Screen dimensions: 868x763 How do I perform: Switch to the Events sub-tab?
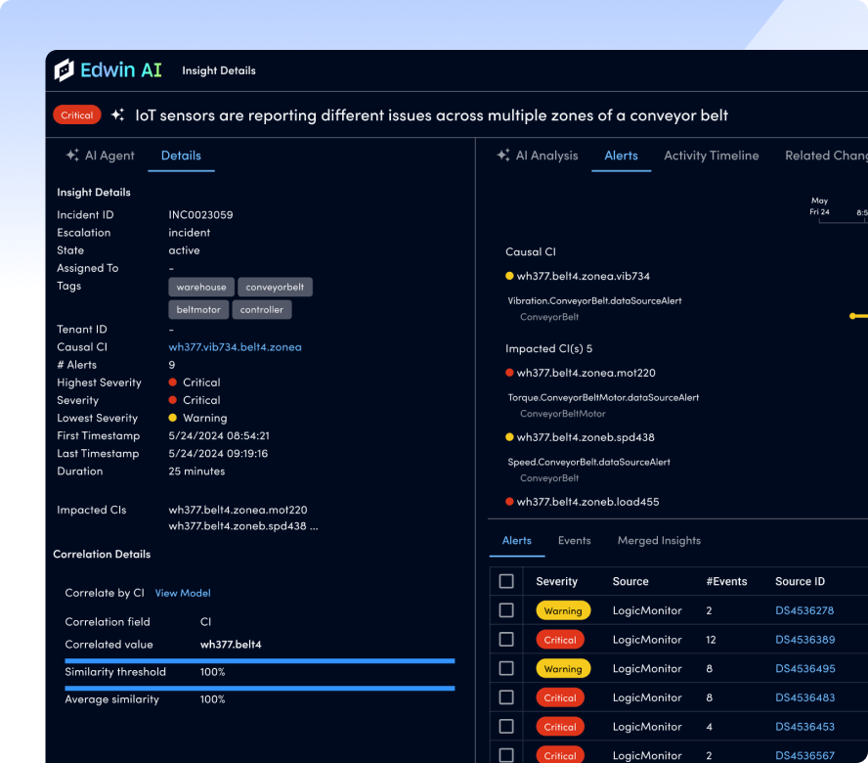(x=574, y=540)
